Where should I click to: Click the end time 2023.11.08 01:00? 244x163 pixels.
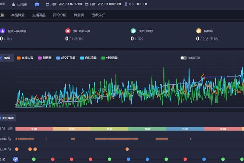(x=109, y=4)
